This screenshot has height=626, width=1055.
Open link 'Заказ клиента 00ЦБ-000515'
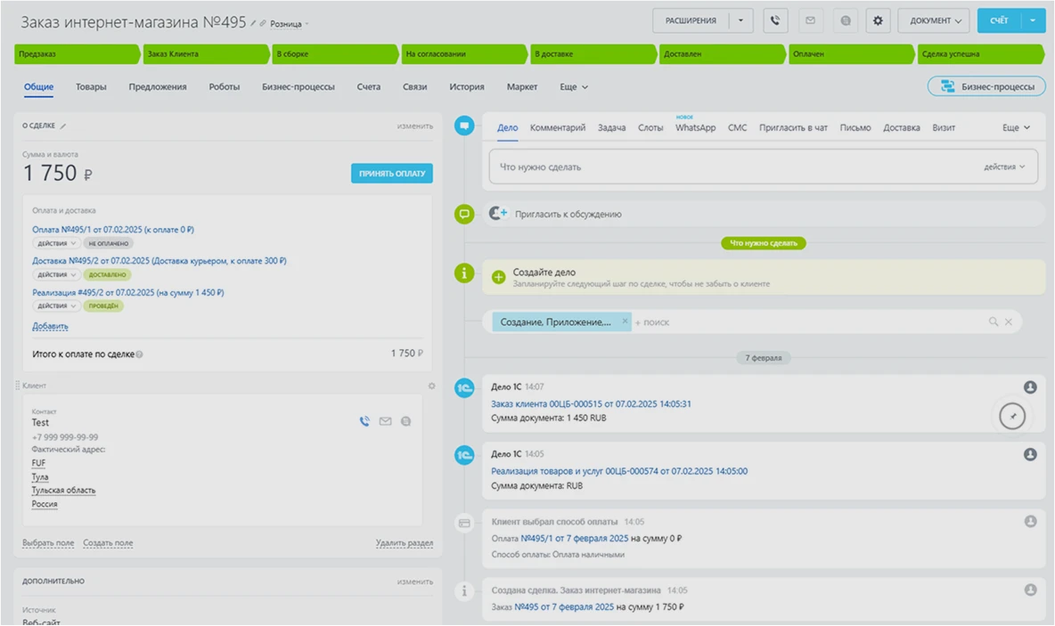[x=591, y=403]
